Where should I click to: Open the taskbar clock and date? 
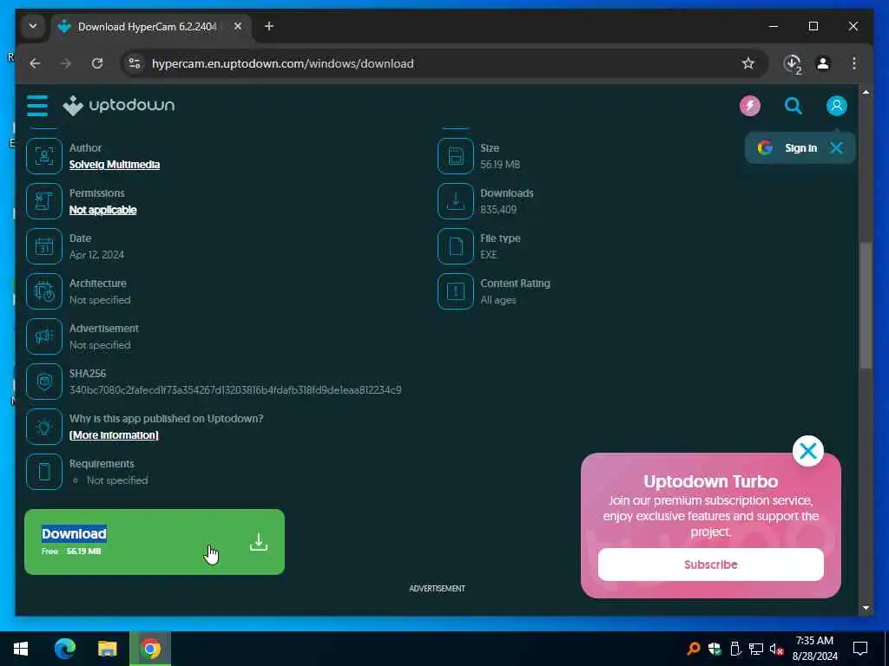(x=814, y=649)
